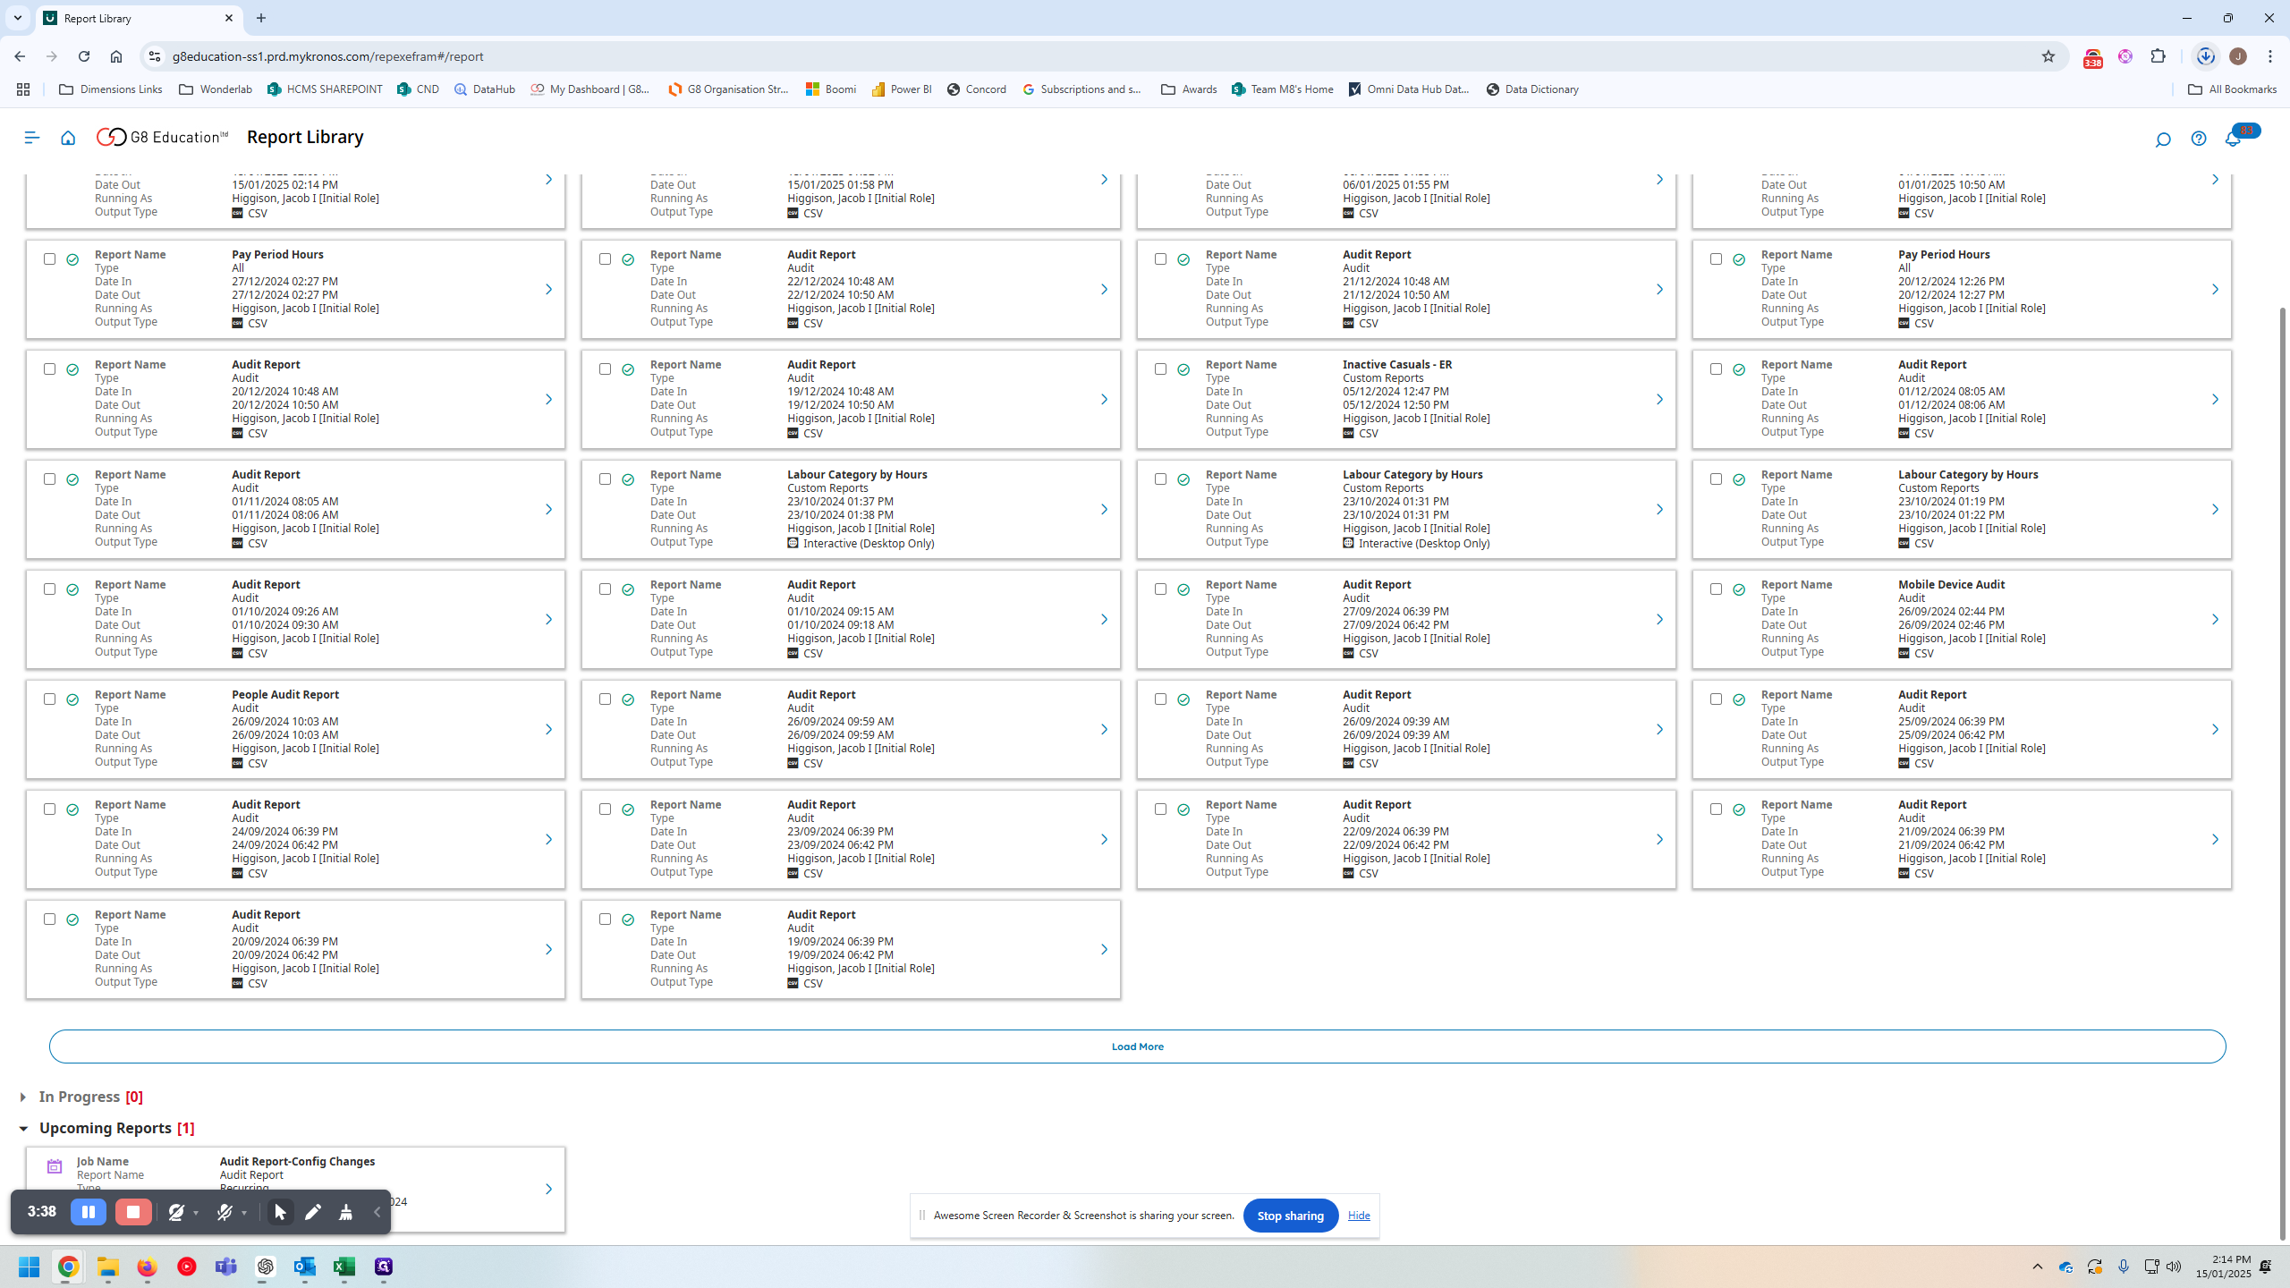Open system tray volume icon

click(2174, 1267)
